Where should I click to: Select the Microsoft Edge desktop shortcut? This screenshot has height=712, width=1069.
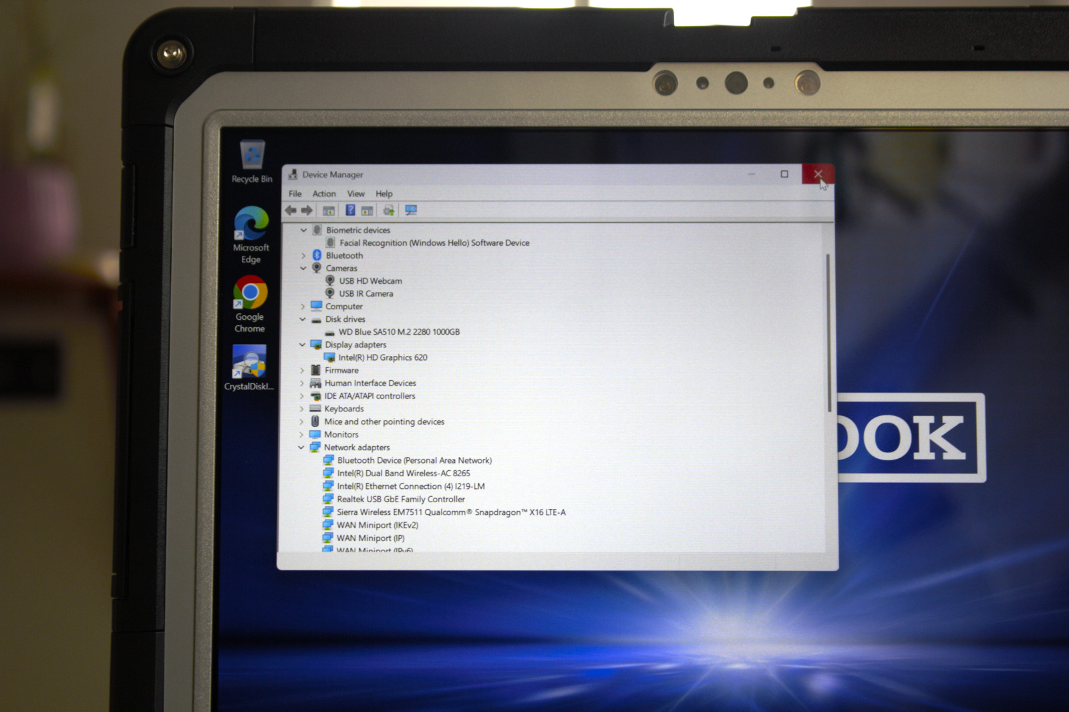(x=251, y=234)
